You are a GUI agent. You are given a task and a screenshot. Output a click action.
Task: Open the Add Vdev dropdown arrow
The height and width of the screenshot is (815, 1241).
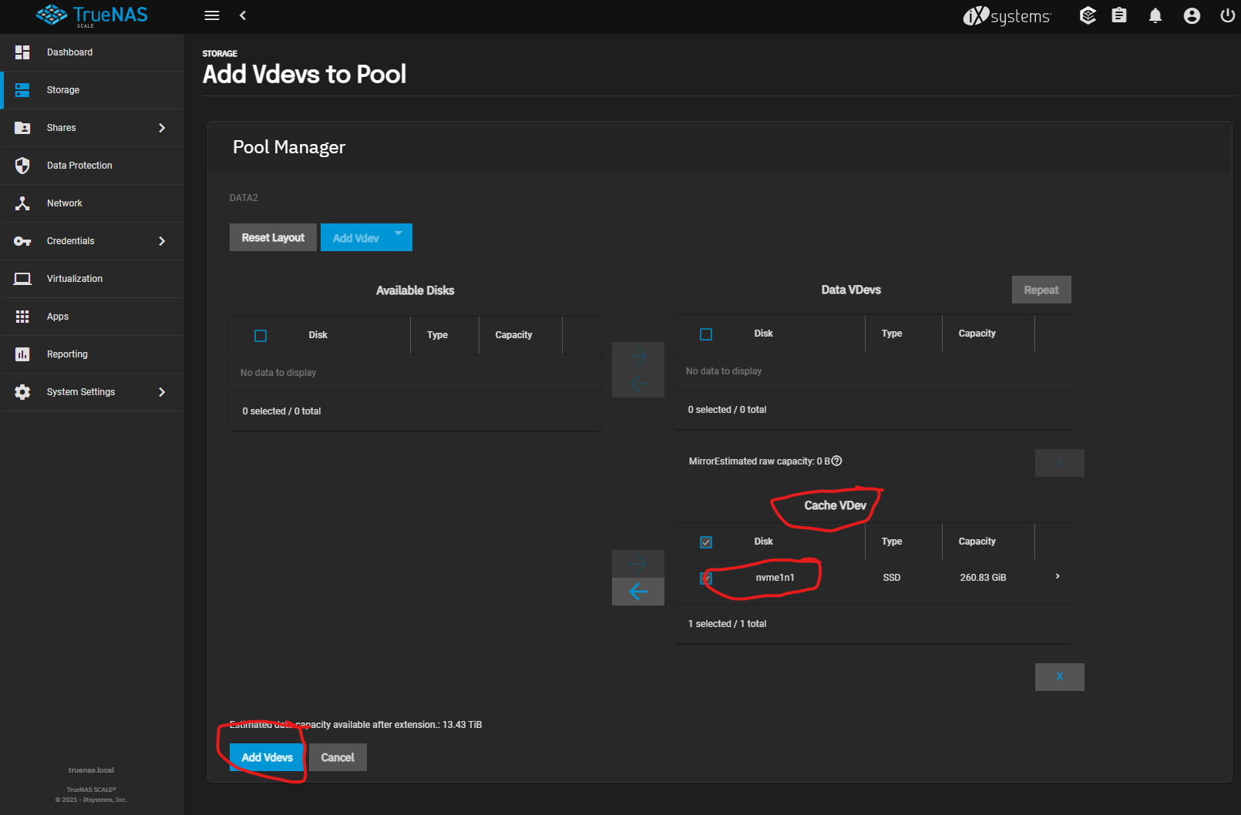tap(399, 233)
